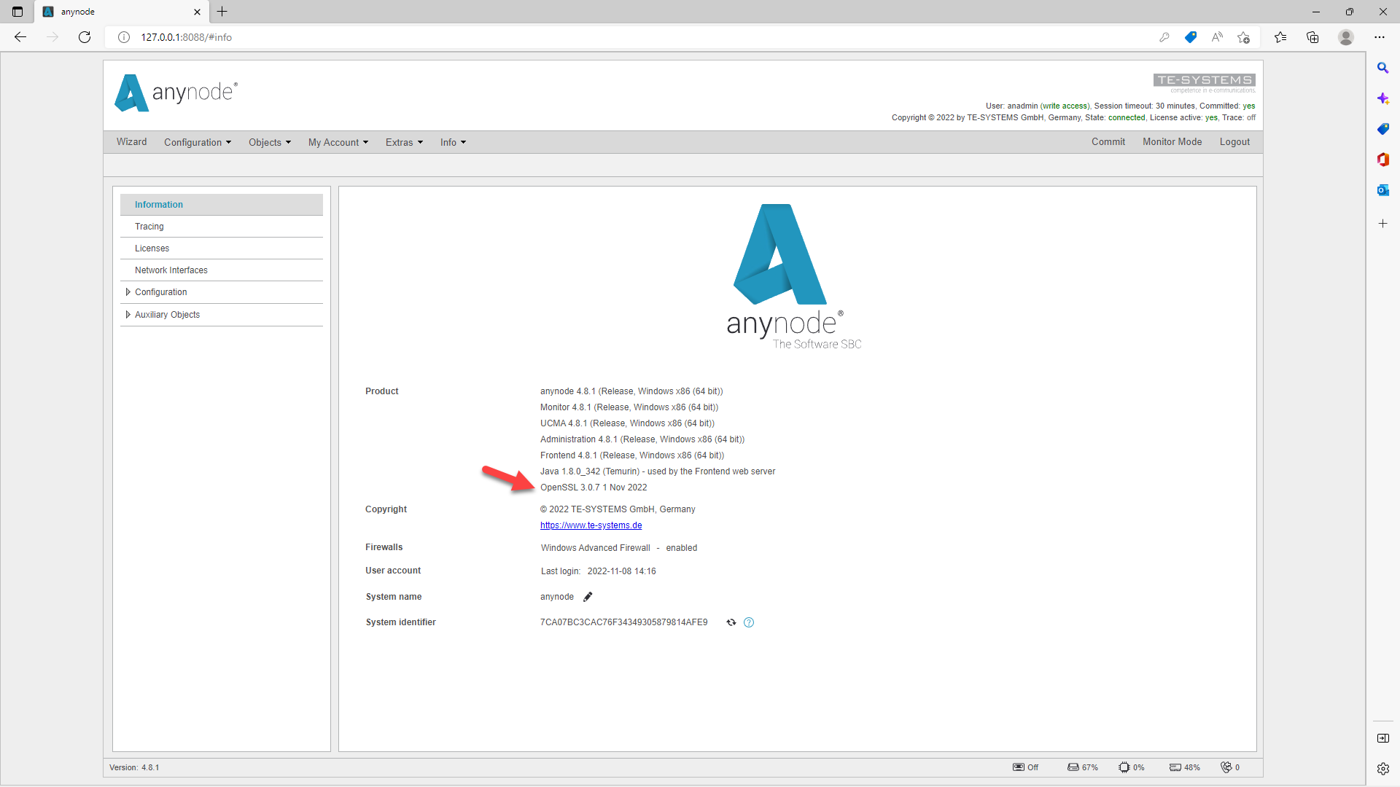Image resolution: width=1400 pixels, height=787 pixels.
Task: Go back with the browser back arrow
Action: tap(20, 37)
